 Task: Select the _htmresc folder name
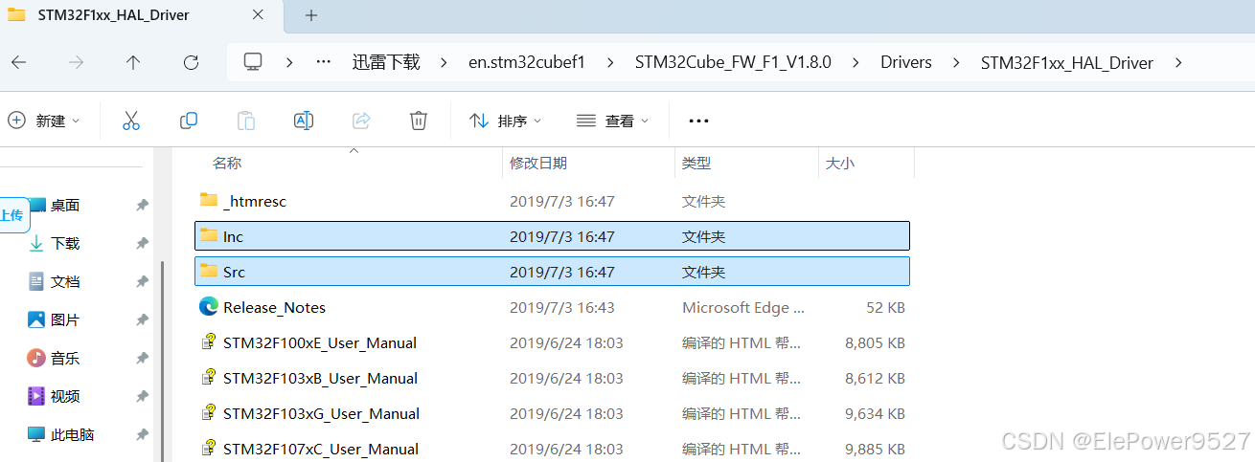255,201
